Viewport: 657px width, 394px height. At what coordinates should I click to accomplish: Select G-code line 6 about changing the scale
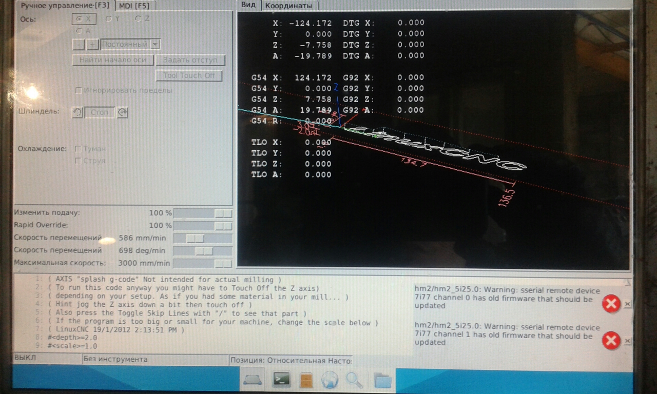[x=213, y=323]
